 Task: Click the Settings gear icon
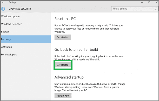(x=3, y=9)
